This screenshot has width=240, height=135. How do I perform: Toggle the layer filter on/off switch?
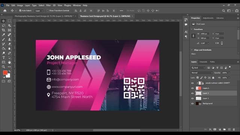(230, 67)
